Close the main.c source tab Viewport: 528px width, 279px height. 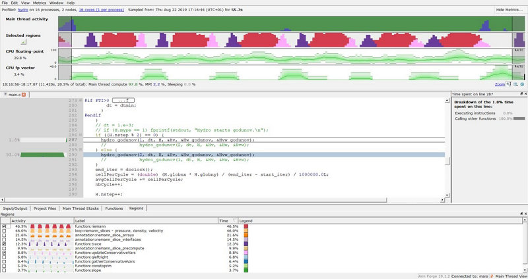24,95
